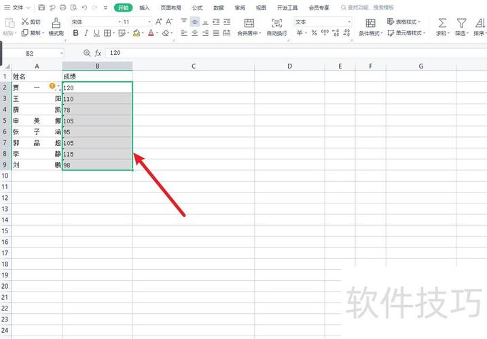Click the Clear eraser icon
487x339 pixels.
coord(166,33)
